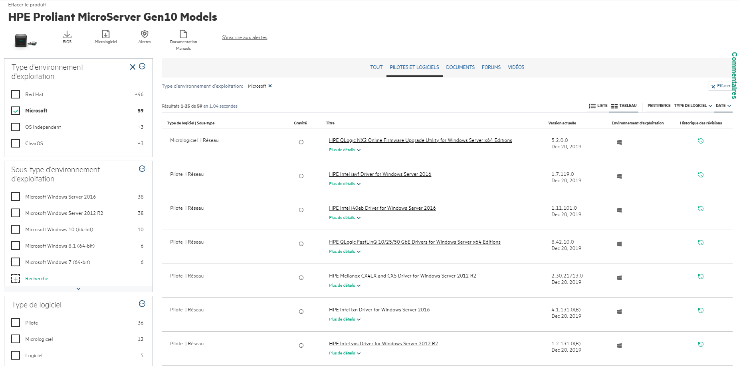The width and height of the screenshot is (739, 366).
Task: Open revision history for QLogic FastLinQ Drivers
Action: [701, 242]
